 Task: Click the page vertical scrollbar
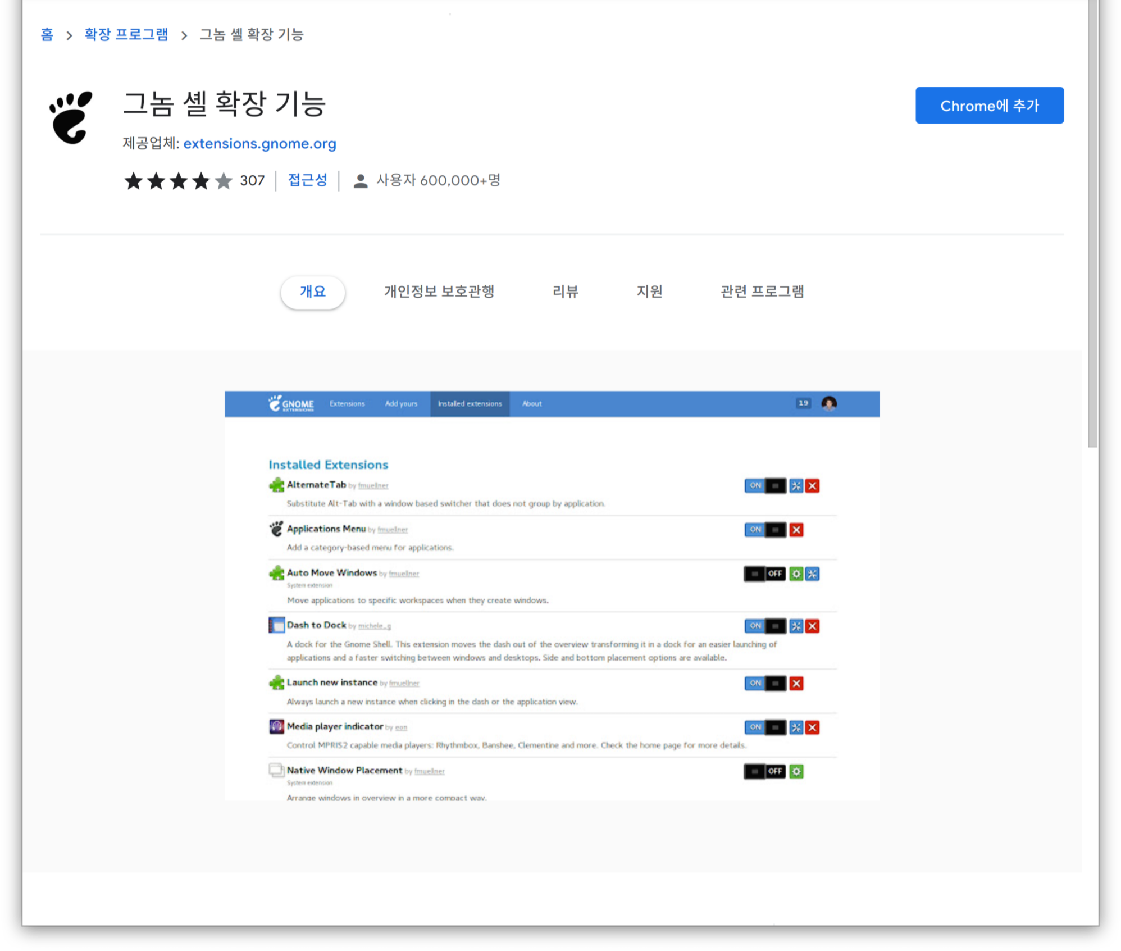tap(1092, 225)
